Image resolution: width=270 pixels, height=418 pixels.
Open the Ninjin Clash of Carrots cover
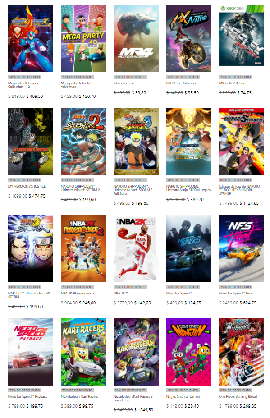(x=189, y=352)
